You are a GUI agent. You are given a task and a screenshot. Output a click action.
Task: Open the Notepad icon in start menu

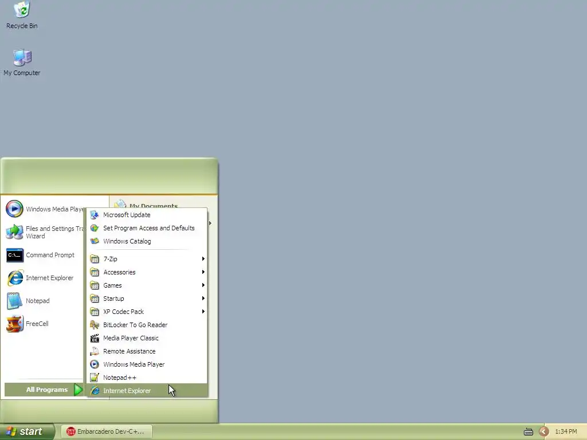click(14, 301)
